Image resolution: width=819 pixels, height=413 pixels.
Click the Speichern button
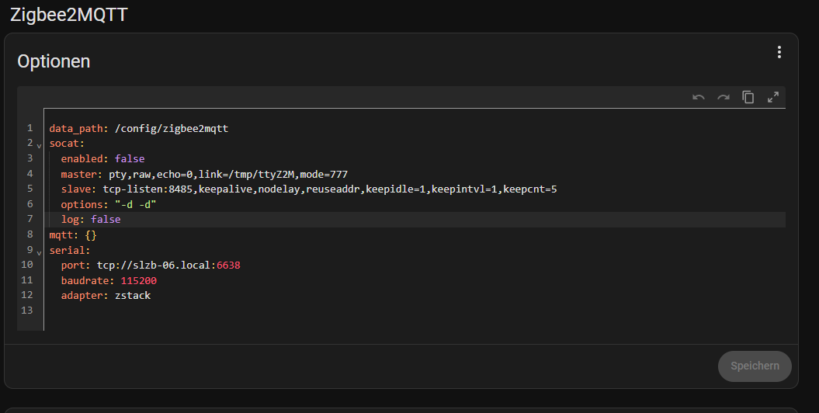755,366
